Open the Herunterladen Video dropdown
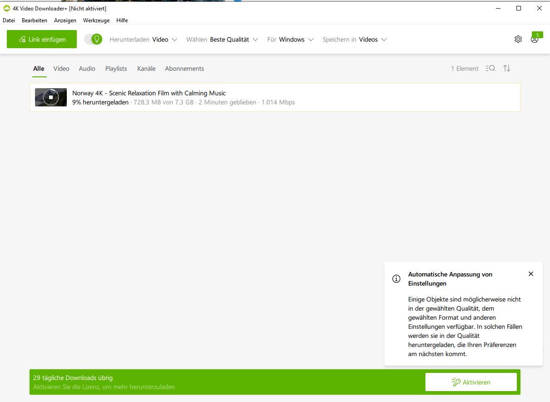Viewport: 550px width, 402px height. [143, 40]
